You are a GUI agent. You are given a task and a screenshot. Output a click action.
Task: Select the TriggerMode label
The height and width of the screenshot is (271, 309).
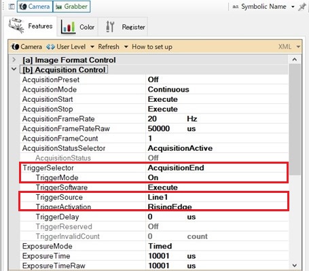click(57, 177)
